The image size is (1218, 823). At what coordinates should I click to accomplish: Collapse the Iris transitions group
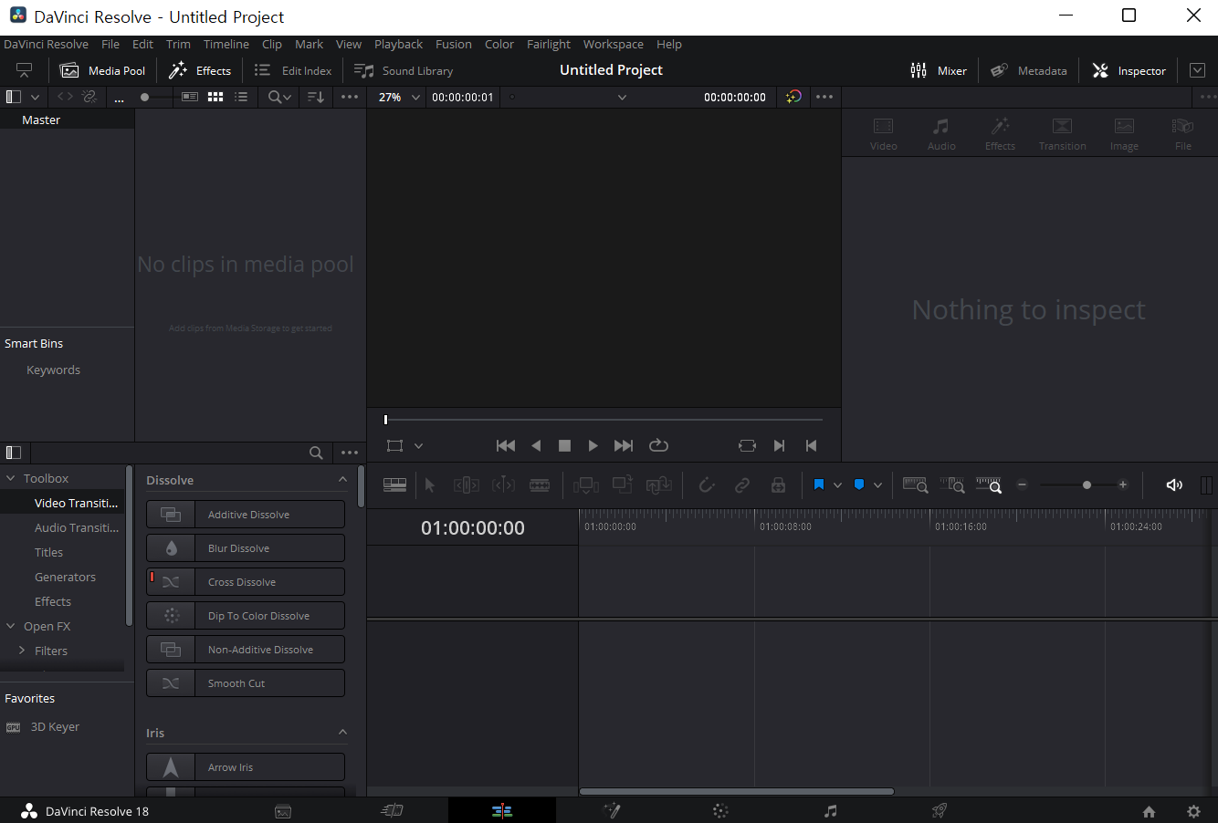coord(342,733)
